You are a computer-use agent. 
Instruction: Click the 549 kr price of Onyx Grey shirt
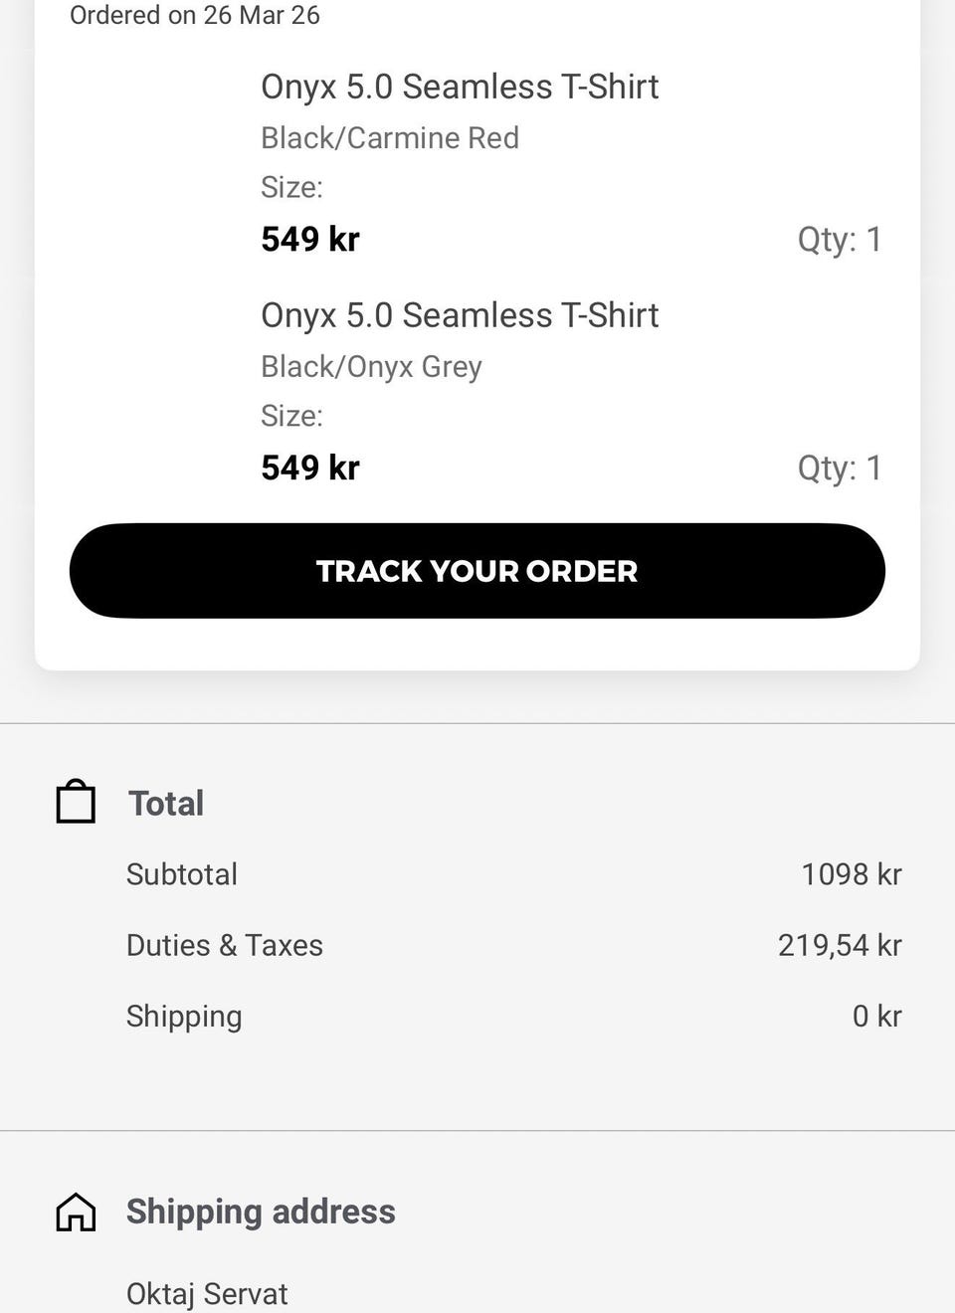[x=310, y=468]
